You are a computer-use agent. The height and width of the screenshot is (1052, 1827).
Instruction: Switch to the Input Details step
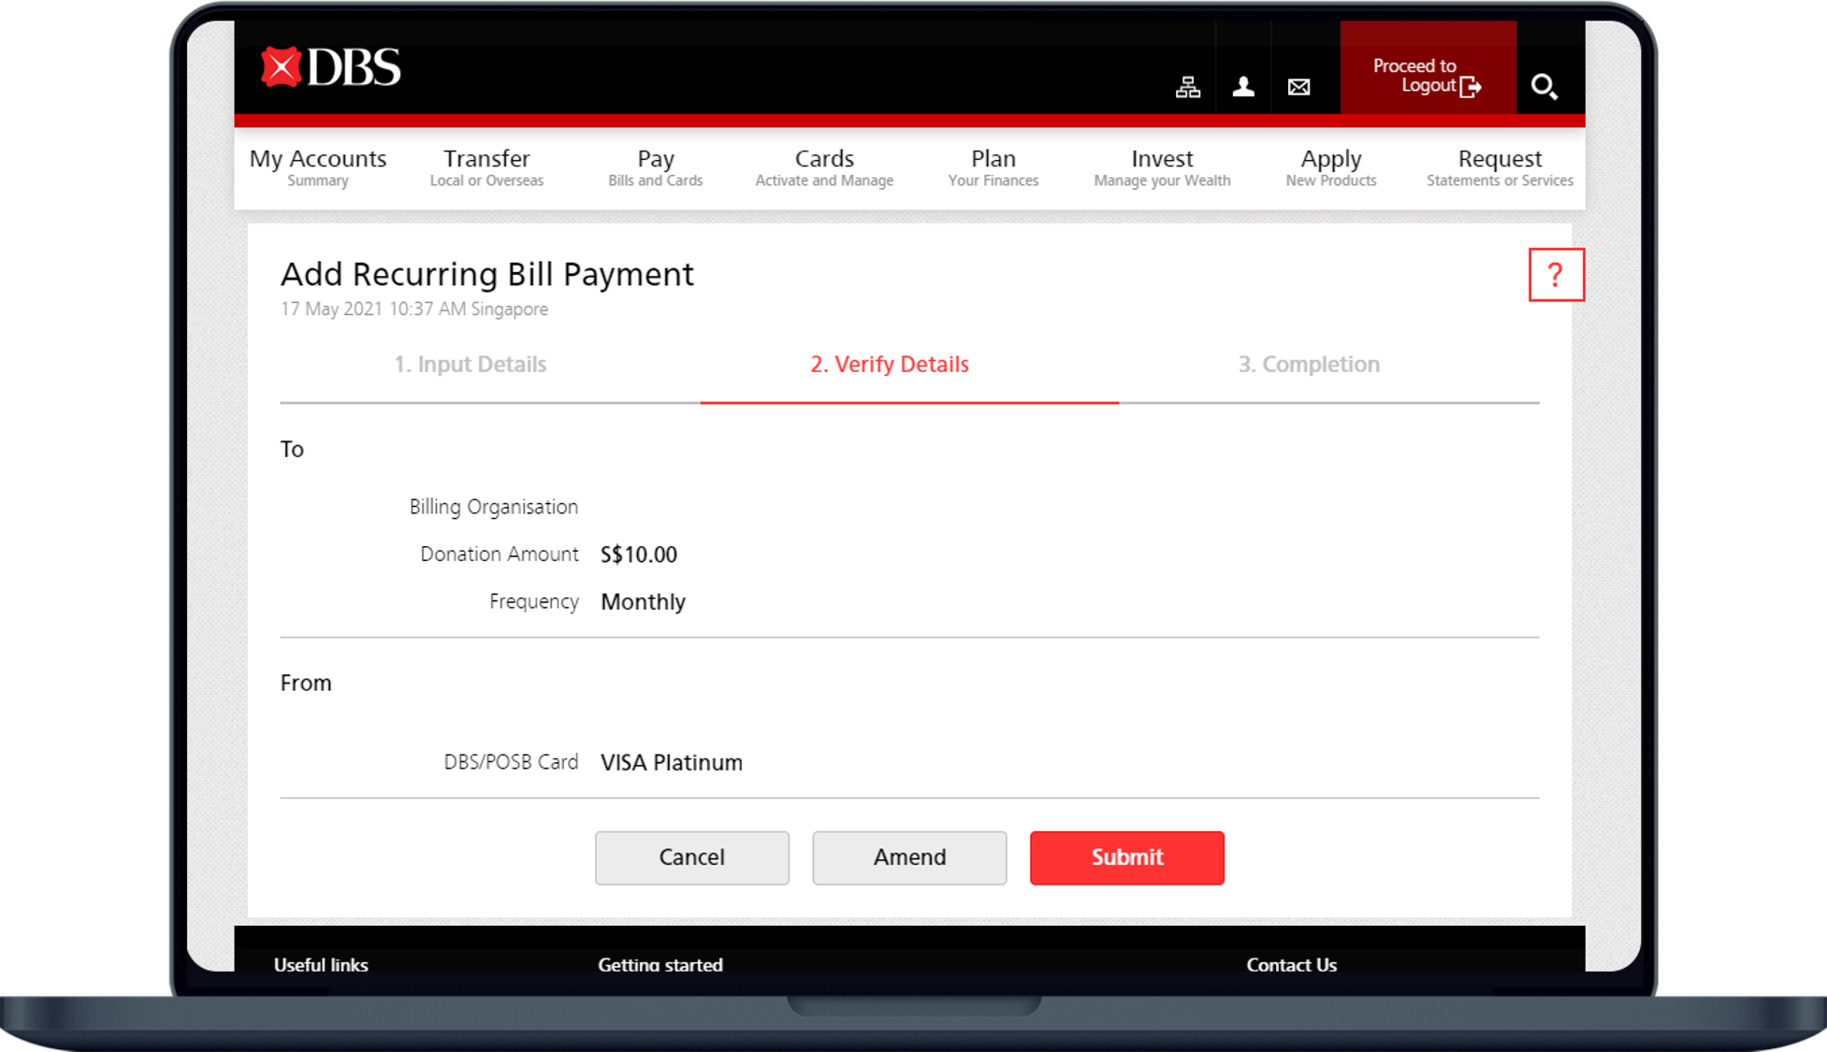click(471, 365)
